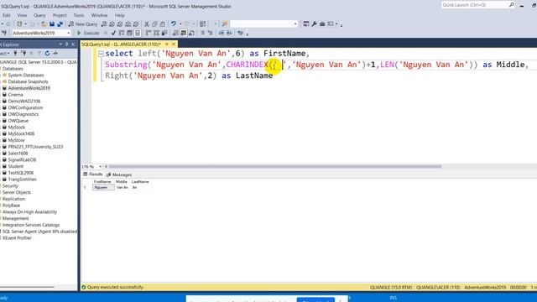
Task: Switch to the Results tab
Action: pyautogui.click(x=93, y=174)
